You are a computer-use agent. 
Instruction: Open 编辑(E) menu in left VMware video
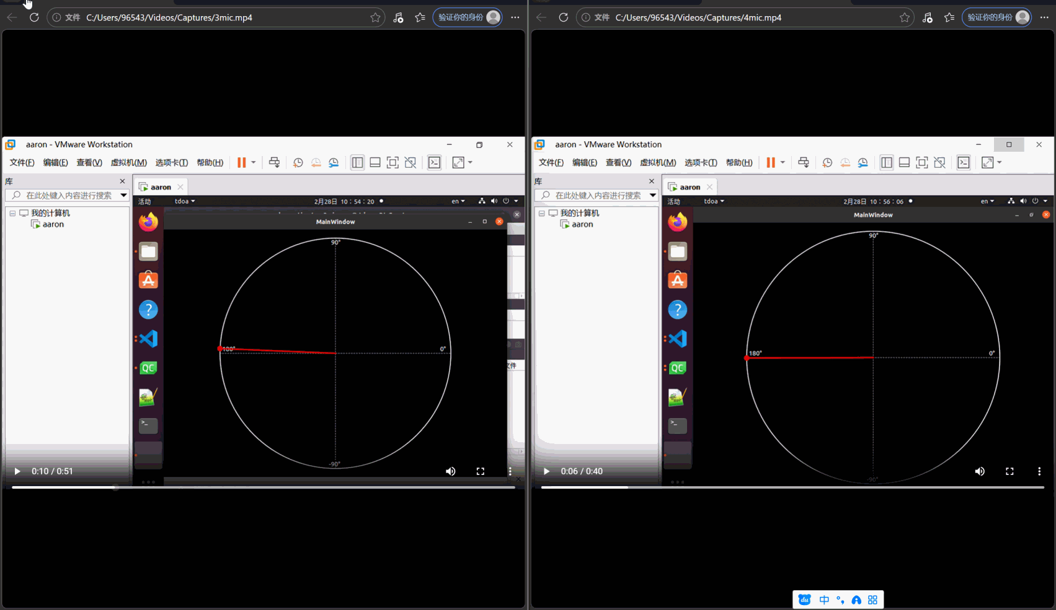click(55, 162)
